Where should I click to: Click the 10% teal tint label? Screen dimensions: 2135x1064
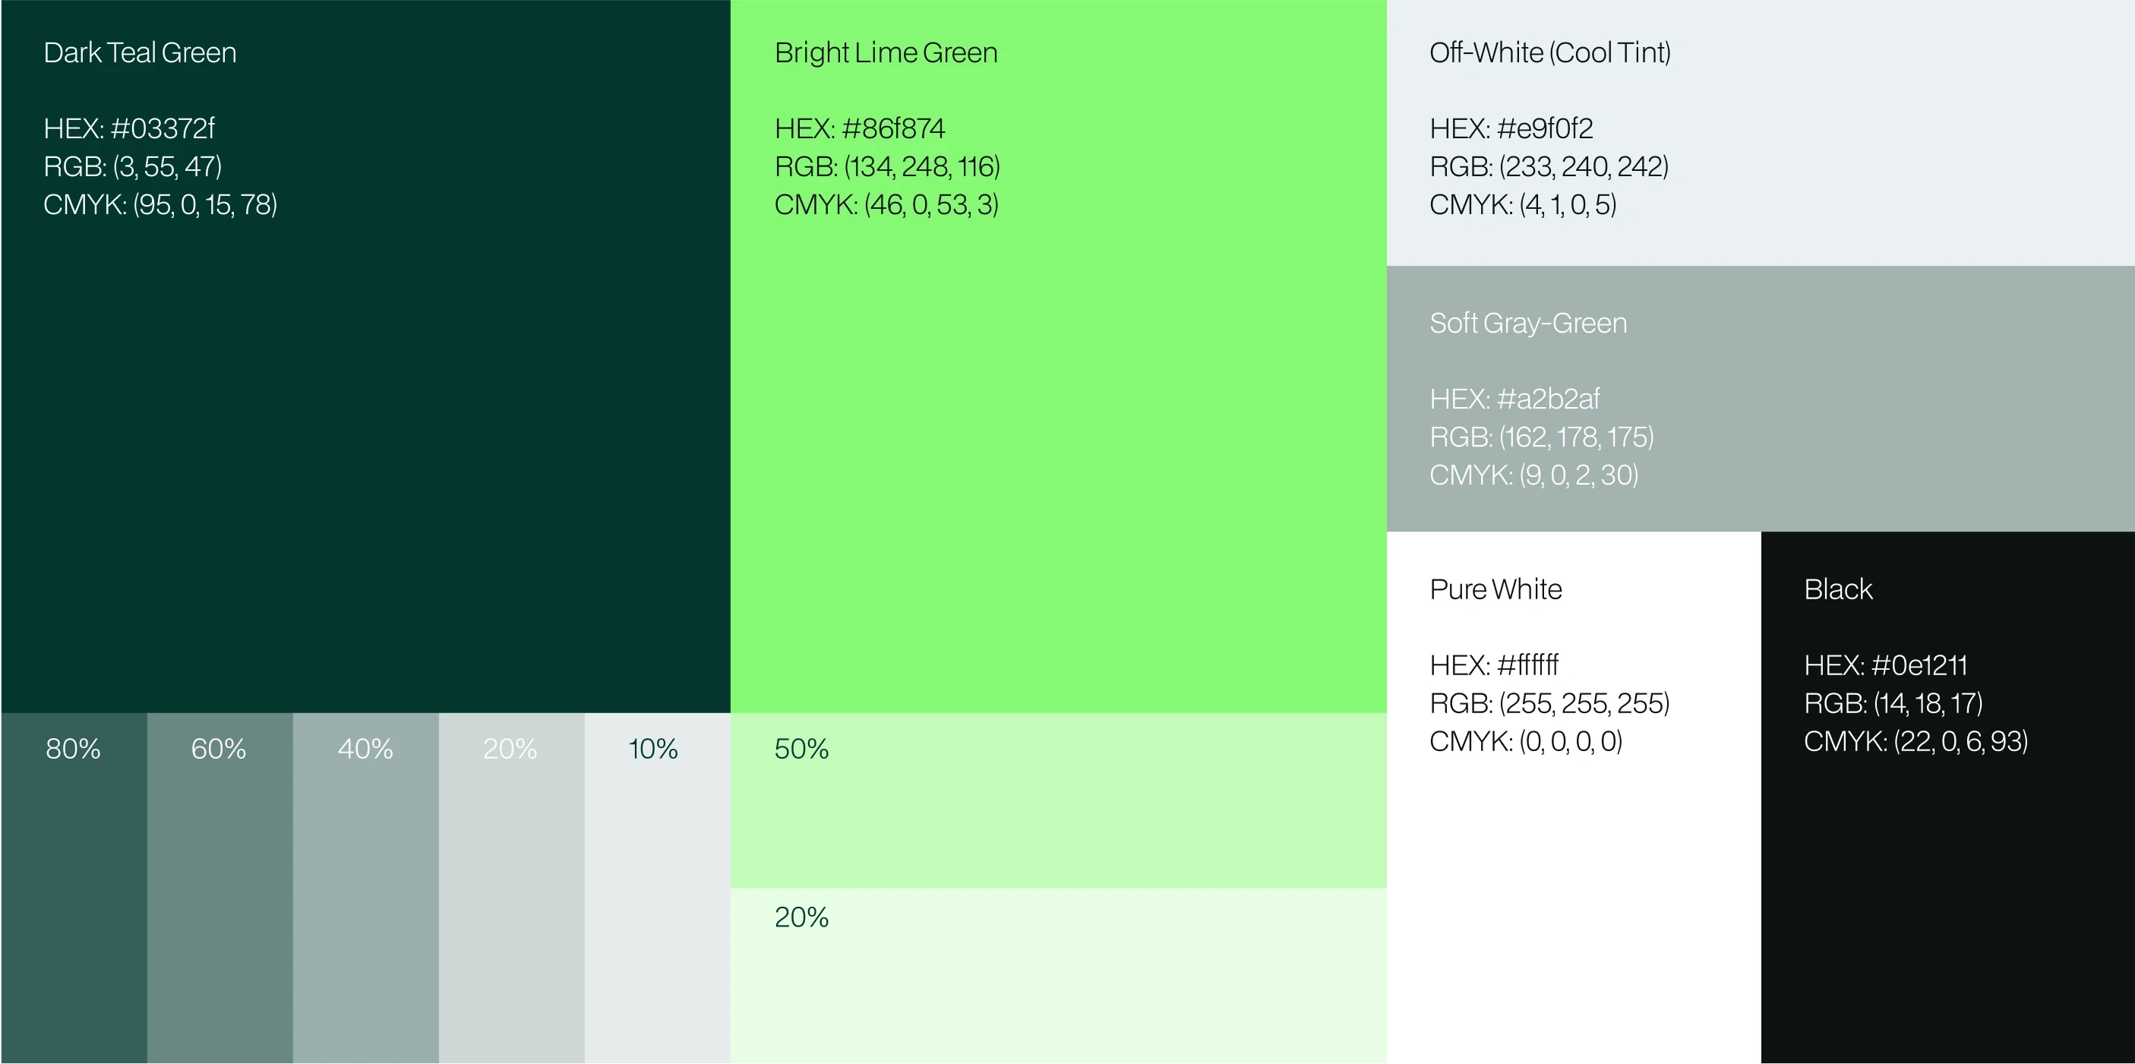pos(653,749)
